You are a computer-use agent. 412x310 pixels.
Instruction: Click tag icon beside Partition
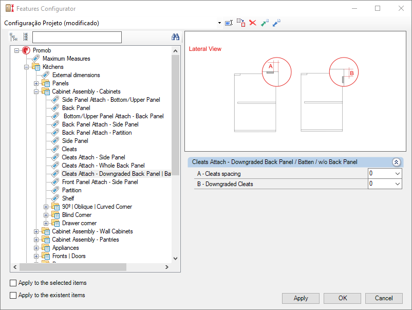tap(55, 190)
